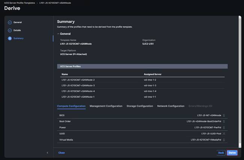Click assigned server vdi-tme-1-3

coord(150,85)
